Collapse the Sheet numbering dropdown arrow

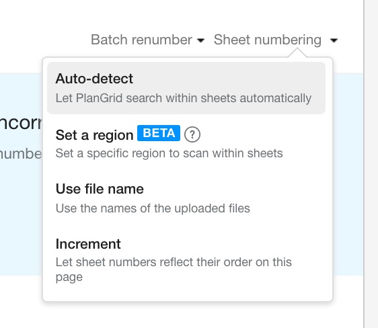click(x=334, y=40)
